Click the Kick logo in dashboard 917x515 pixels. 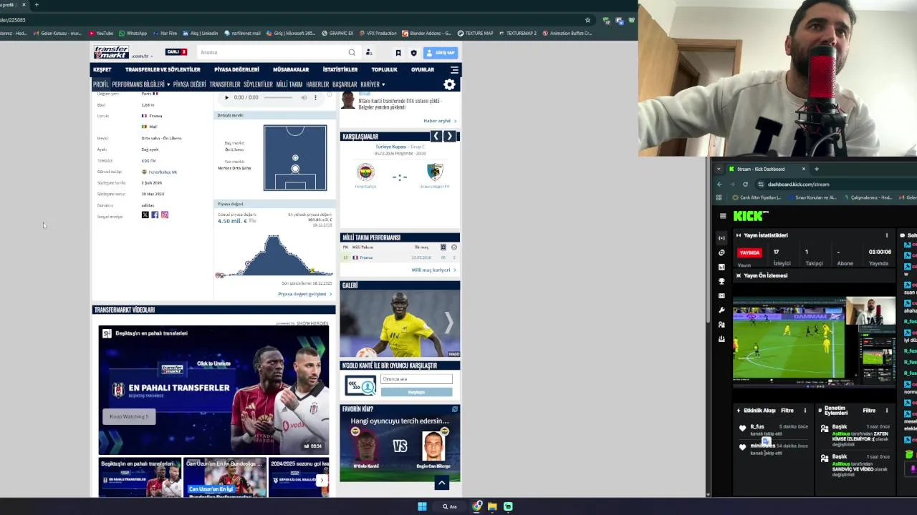click(x=749, y=215)
